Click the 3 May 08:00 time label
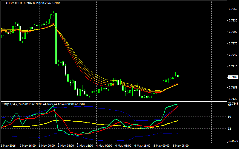This screenshot has height=149, width=239. pos(66,146)
